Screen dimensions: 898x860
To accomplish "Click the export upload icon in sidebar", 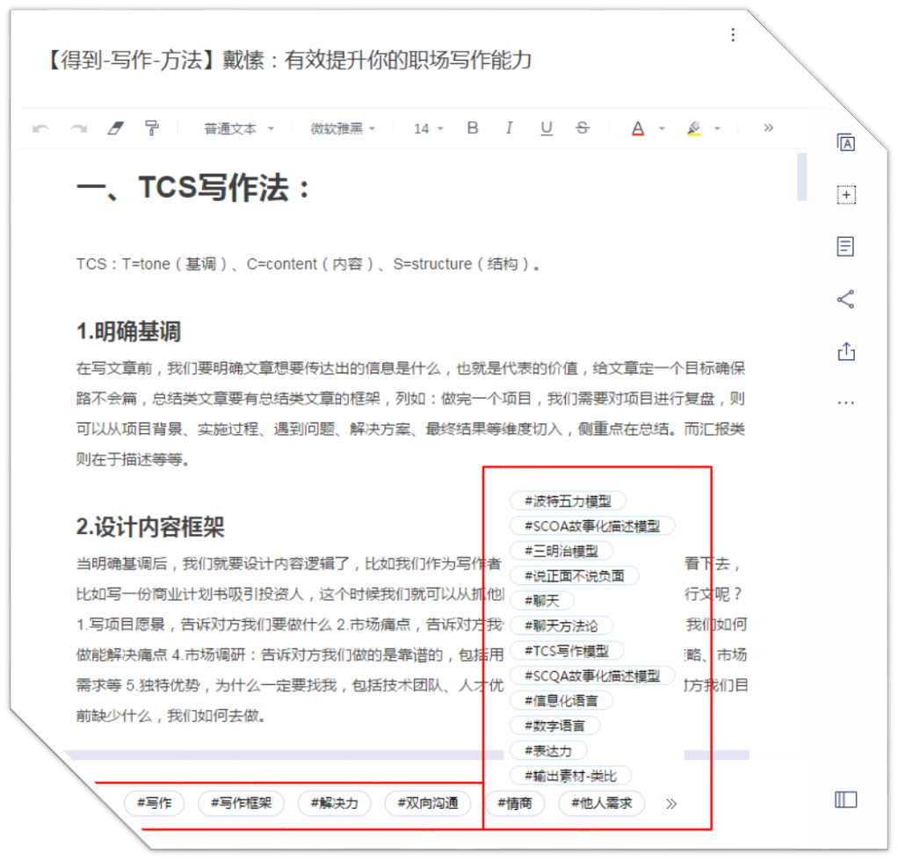I will click(x=846, y=351).
